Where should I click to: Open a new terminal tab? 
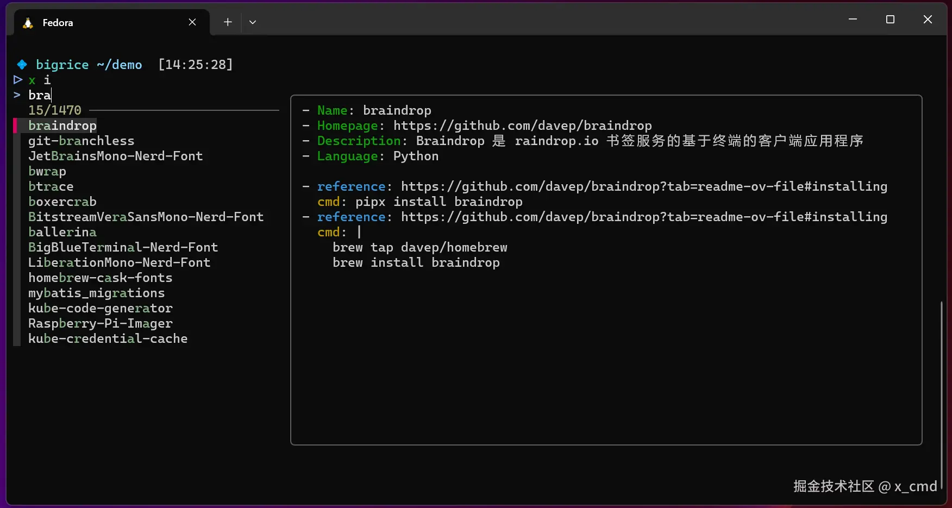(228, 22)
